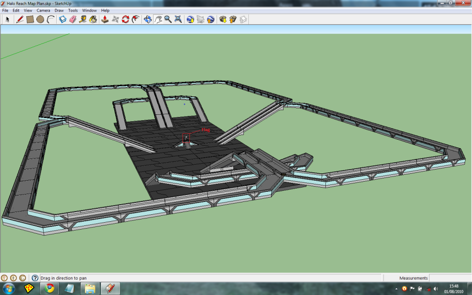Click Preview Model in Google Earth
Viewport: 472px width, 295px height.
pyautogui.click(x=211, y=19)
